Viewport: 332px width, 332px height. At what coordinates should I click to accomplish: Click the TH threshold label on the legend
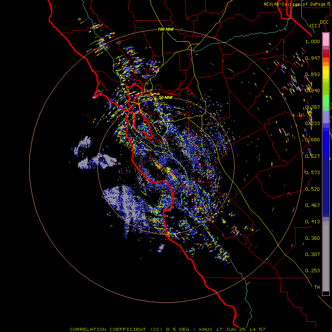(317, 287)
